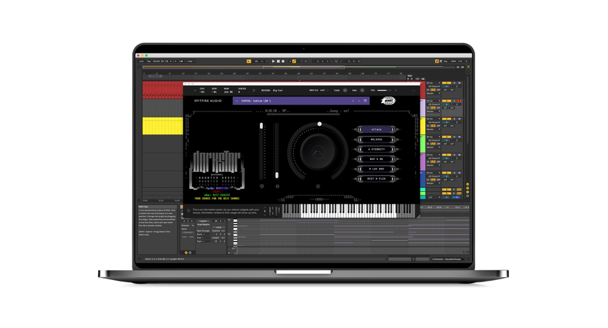Click the Tap tempo button
Screen dimensions: 608x328
coord(149,61)
